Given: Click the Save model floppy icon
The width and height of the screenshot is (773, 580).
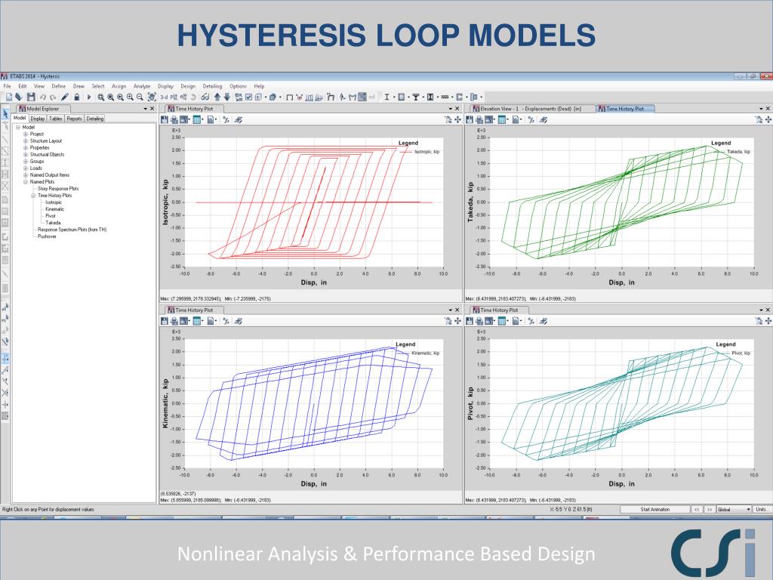Looking at the screenshot, I should click(x=30, y=97).
